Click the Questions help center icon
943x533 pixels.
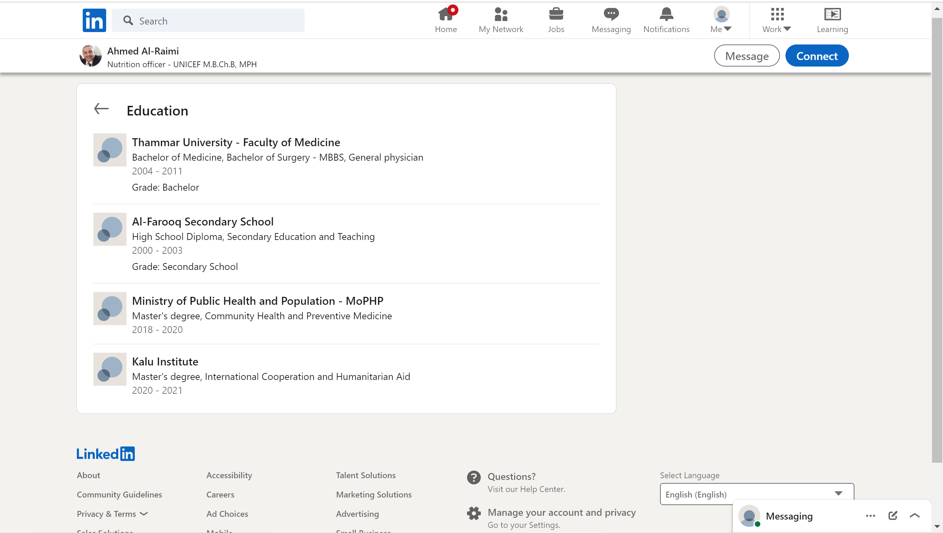(474, 477)
